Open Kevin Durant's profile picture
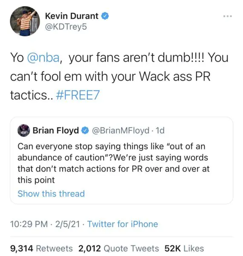243x256 pixels. 25,21
